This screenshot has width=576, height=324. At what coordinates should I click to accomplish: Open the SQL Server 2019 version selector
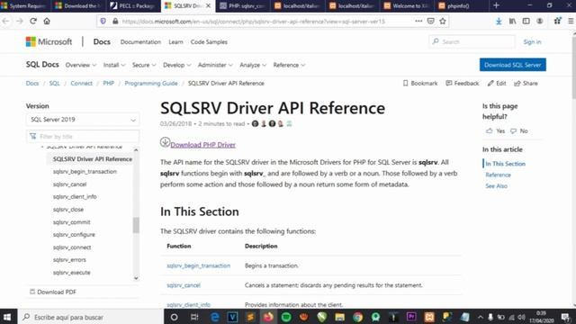click(83, 120)
